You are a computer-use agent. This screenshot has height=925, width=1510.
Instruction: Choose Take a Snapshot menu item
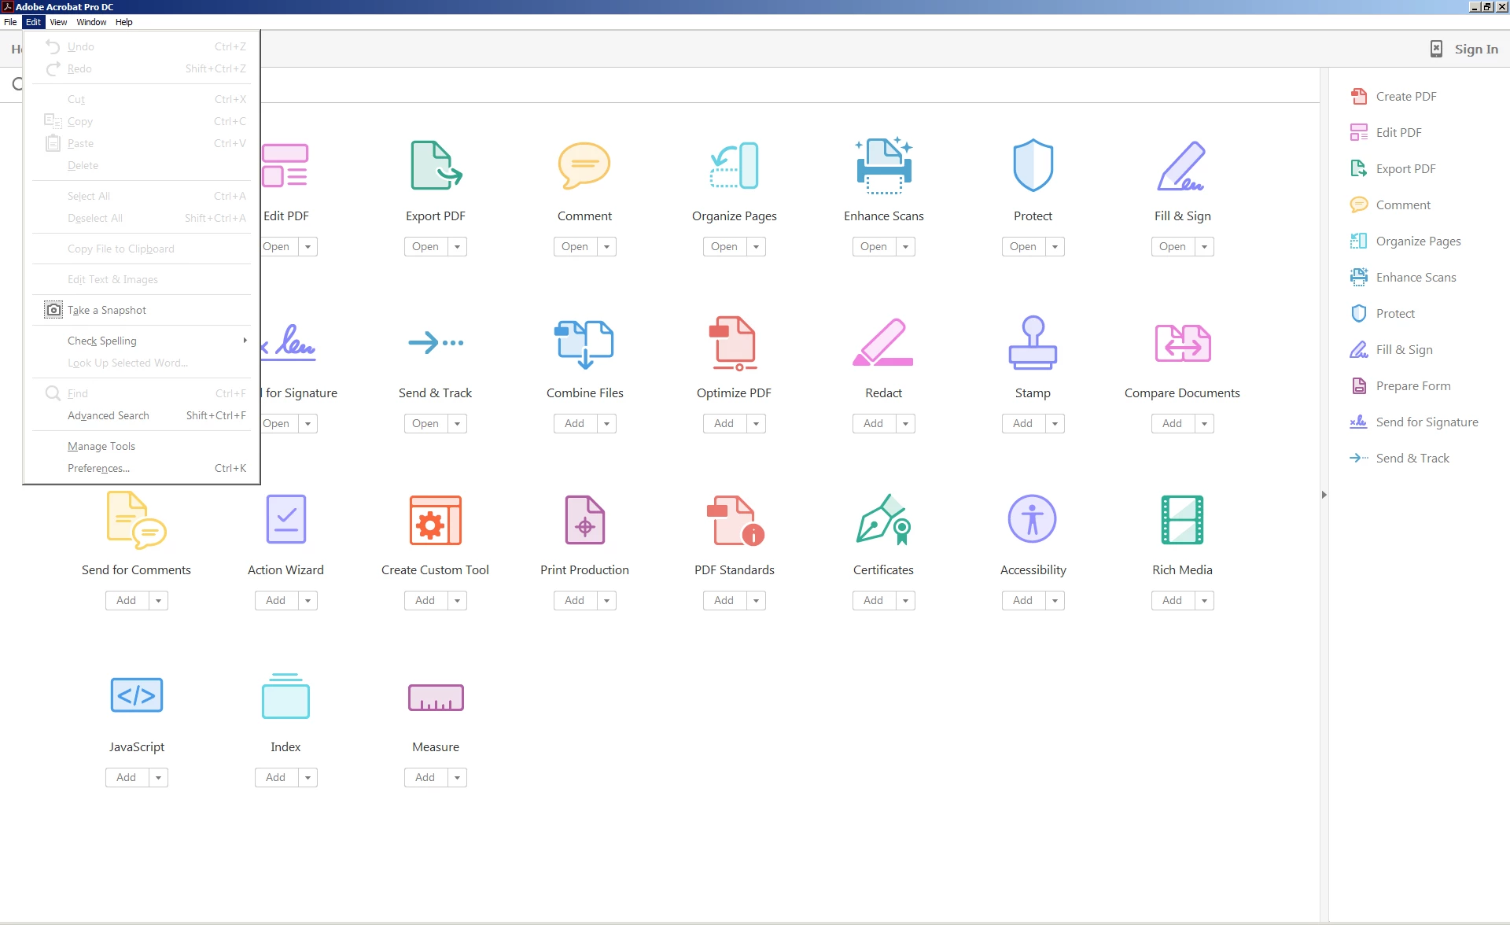(107, 310)
